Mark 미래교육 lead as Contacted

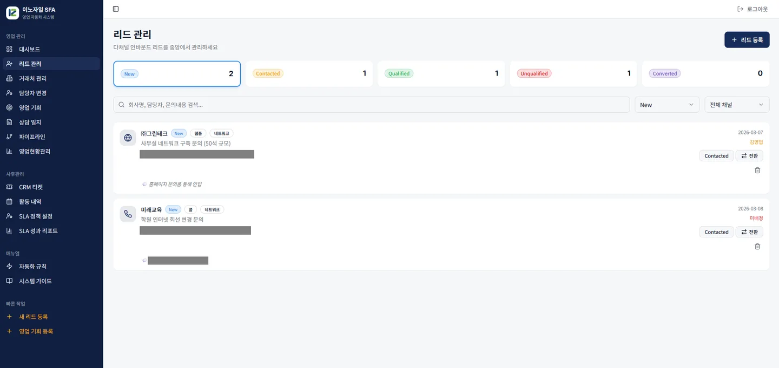716,232
